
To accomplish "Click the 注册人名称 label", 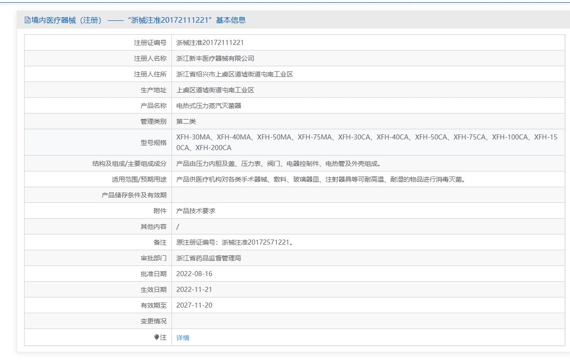I will click(x=150, y=58).
